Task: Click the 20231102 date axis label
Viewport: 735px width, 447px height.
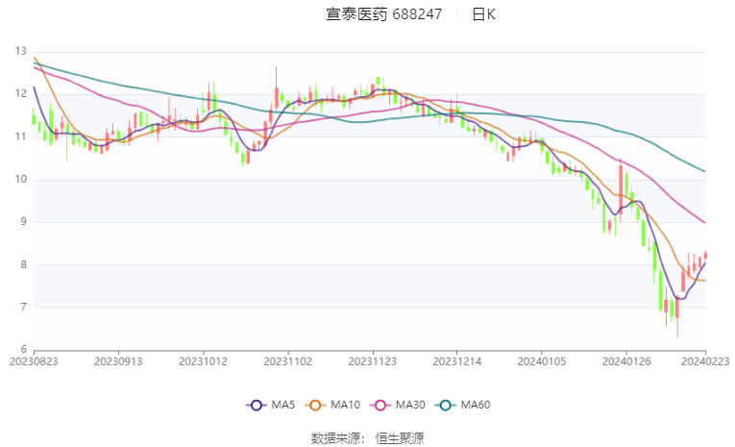Action: pos(288,361)
